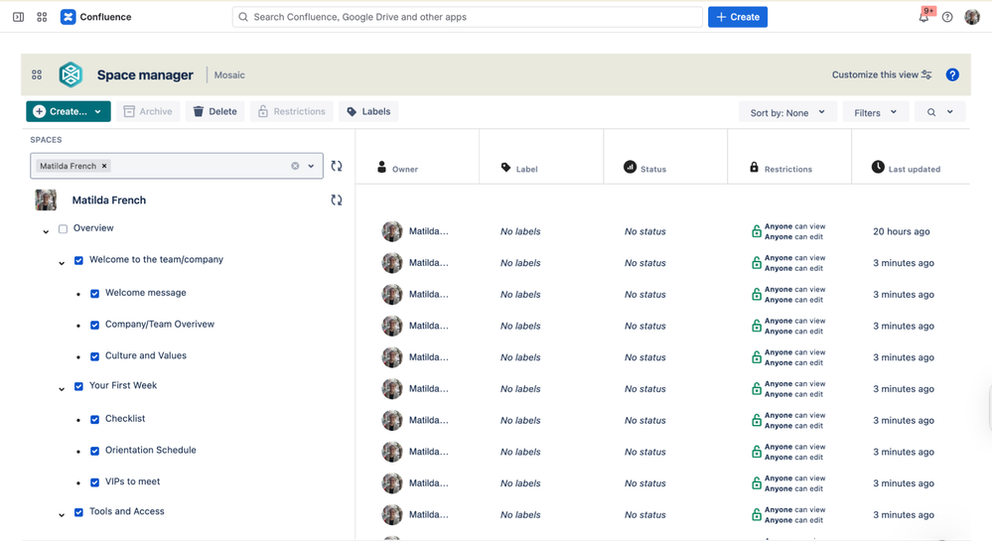Open the Orientation Schedule page link
992x541 pixels.
(151, 450)
